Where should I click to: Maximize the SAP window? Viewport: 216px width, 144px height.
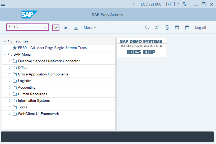tap(204, 4)
